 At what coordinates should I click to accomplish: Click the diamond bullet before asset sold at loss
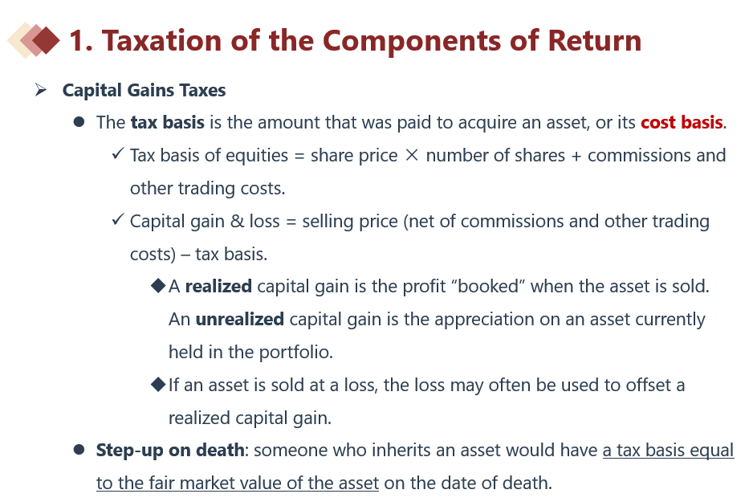click(x=157, y=385)
